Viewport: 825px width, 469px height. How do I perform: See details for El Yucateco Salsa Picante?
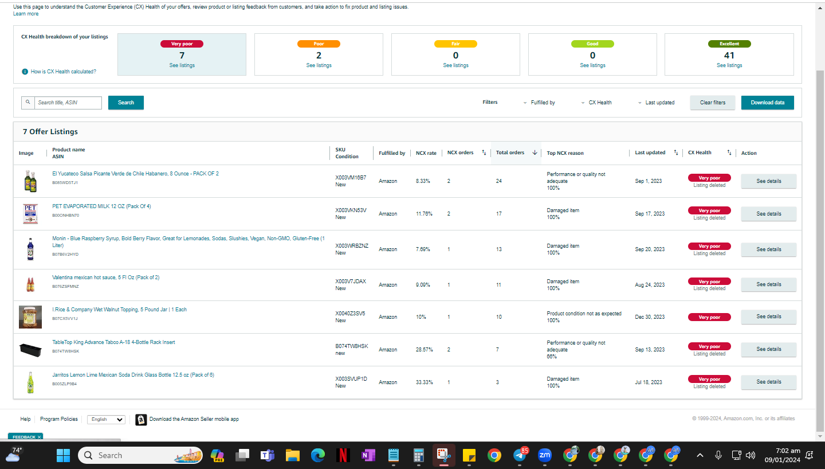(x=769, y=181)
